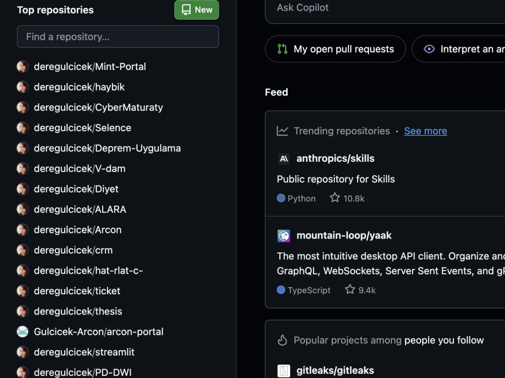Screen dimensions: 505x378
Task: Click 'Public repository for Skills' description
Action: pyautogui.click(x=336, y=179)
